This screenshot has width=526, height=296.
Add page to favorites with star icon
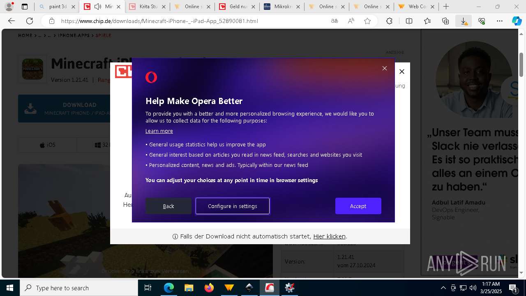367,21
